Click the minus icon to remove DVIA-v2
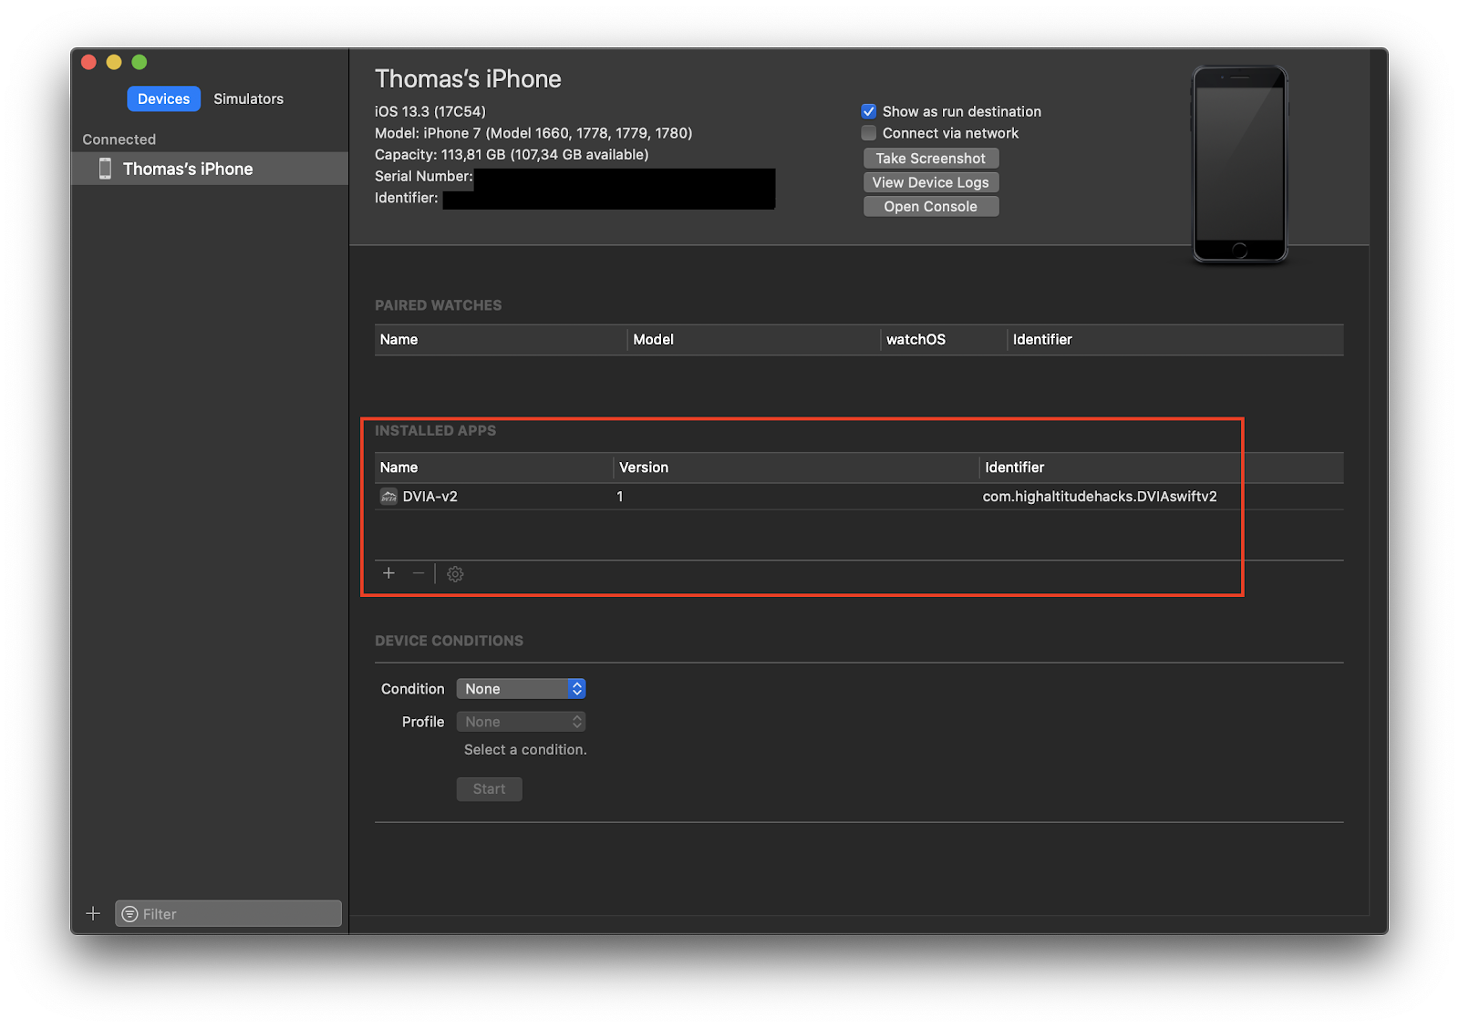The width and height of the screenshot is (1459, 1028). [418, 573]
